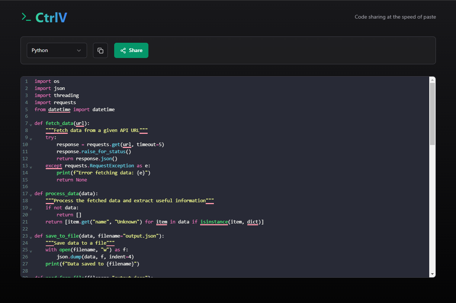The image size is (456, 303).
Task: Click 'return []' on line 20
Action: (69, 215)
